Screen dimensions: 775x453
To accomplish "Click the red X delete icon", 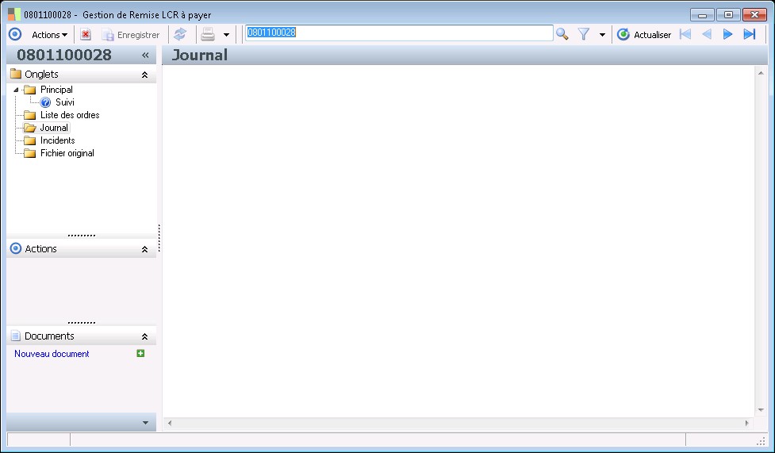I will click(86, 35).
